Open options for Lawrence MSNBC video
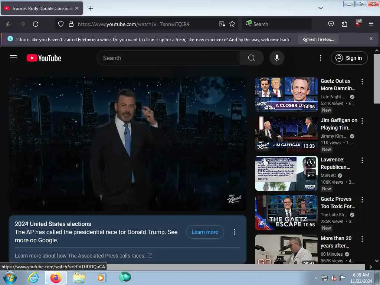 [x=362, y=160]
